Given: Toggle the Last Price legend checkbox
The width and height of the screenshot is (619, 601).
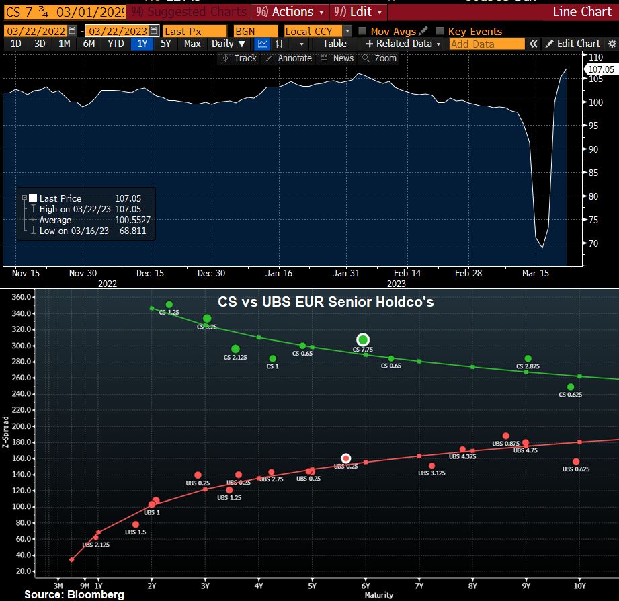Looking at the screenshot, I should click(33, 198).
